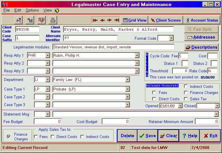Viewport: 222px width, 153px height.
Task: Click the Case Suffix field
Action: pos(27,38)
